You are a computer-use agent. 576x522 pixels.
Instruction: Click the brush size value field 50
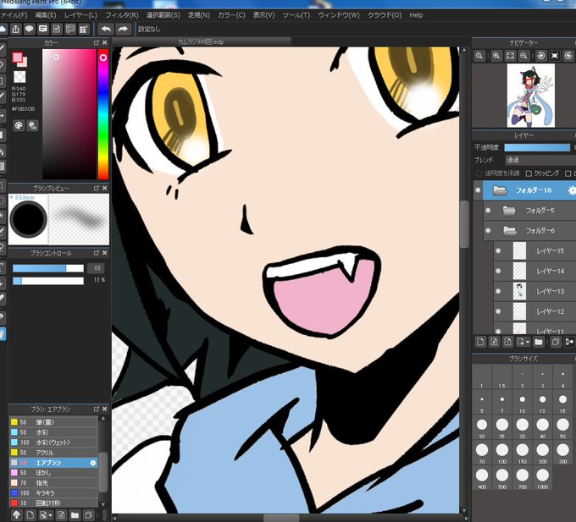pyautogui.click(x=97, y=268)
